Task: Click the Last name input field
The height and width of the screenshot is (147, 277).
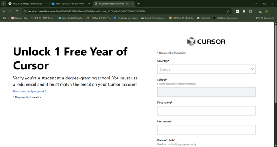Action: [206, 130]
